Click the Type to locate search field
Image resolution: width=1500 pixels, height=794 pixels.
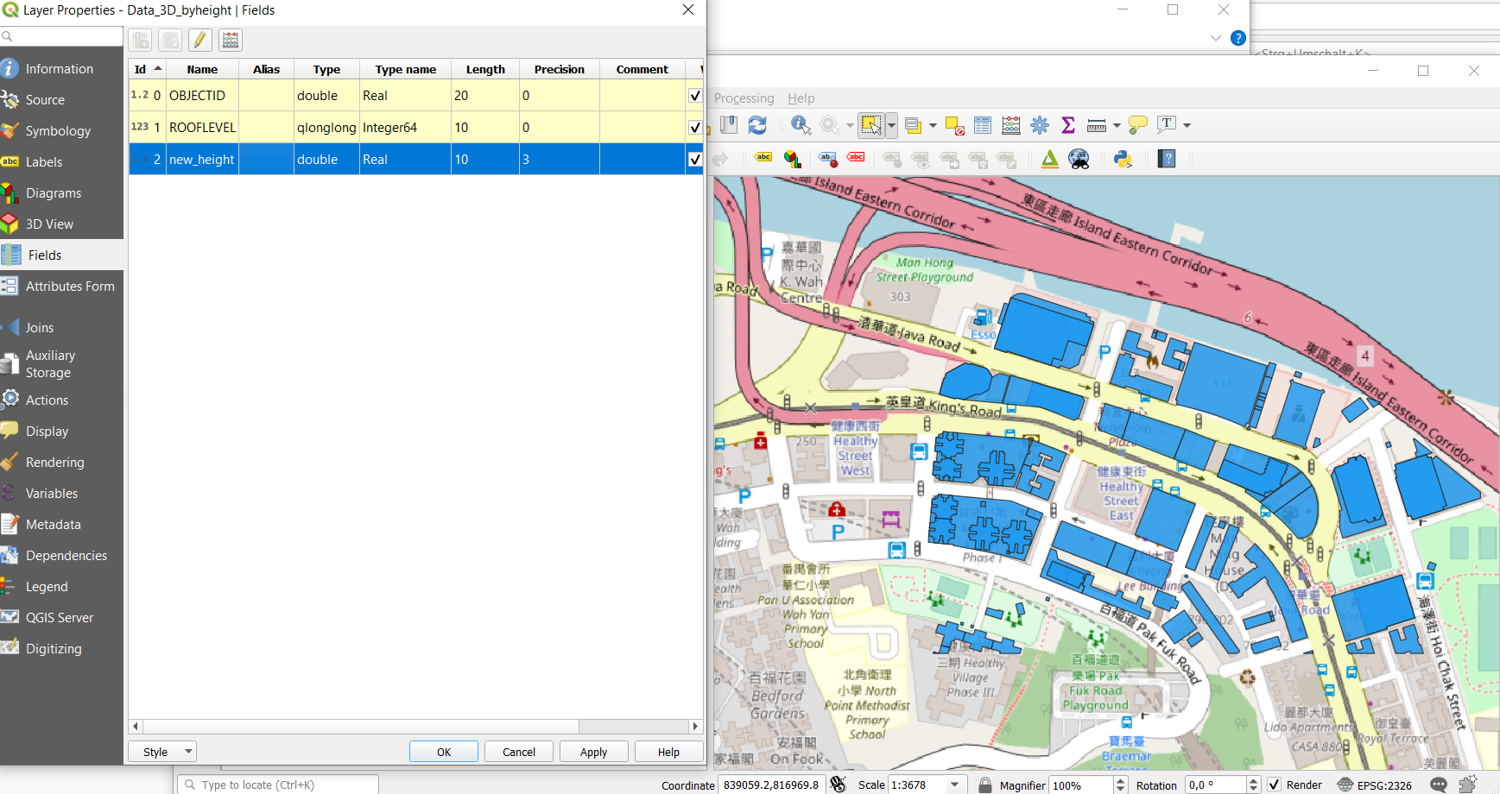276,785
